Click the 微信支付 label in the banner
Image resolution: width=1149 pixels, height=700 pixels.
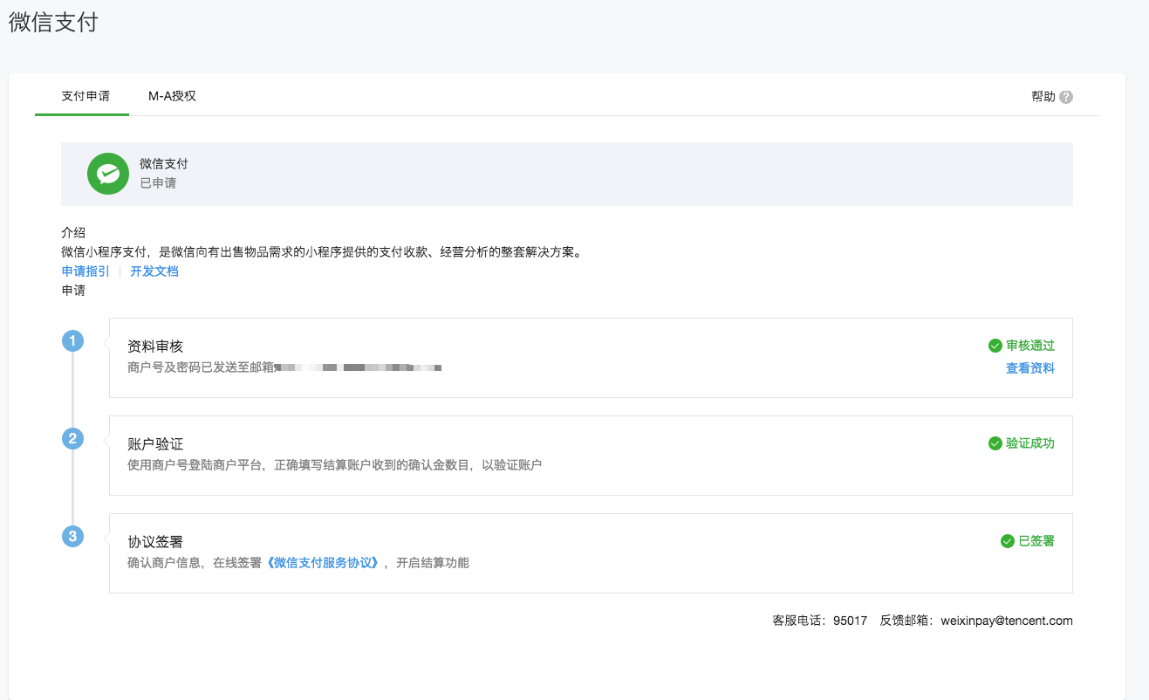point(164,164)
